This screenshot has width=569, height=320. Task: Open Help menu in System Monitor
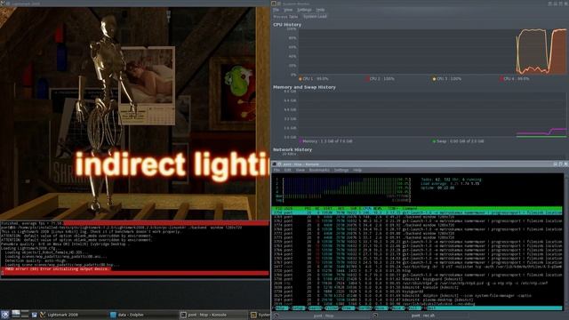[x=320, y=10]
